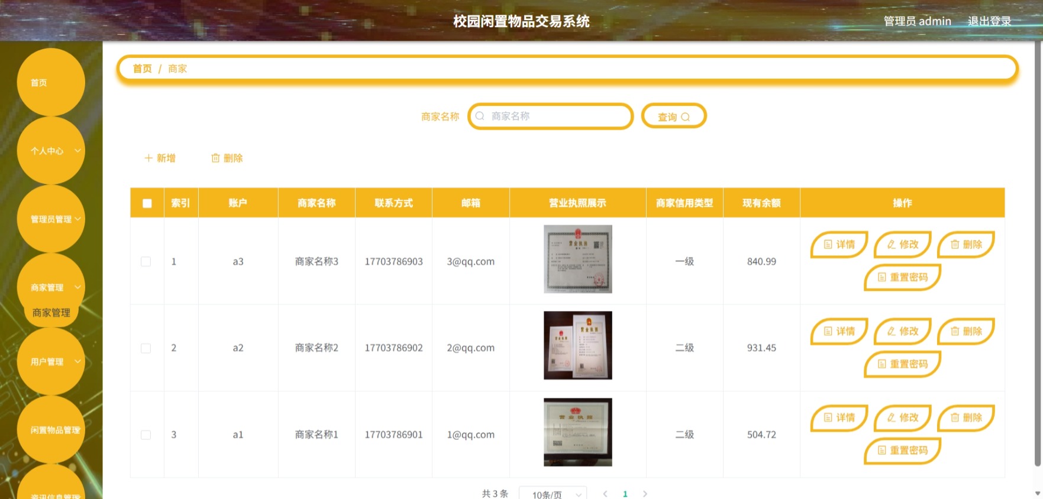Go to next page arrow in pagination
This screenshot has width=1043, height=499.
645,494
